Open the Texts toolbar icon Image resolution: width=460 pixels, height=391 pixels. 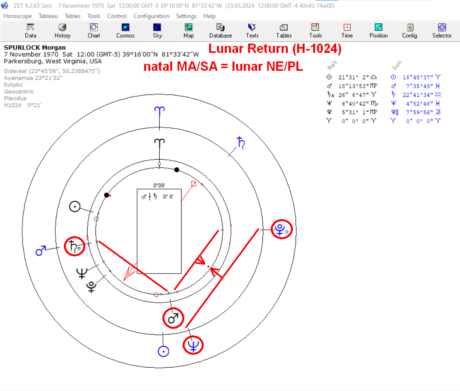tap(252, 31)
